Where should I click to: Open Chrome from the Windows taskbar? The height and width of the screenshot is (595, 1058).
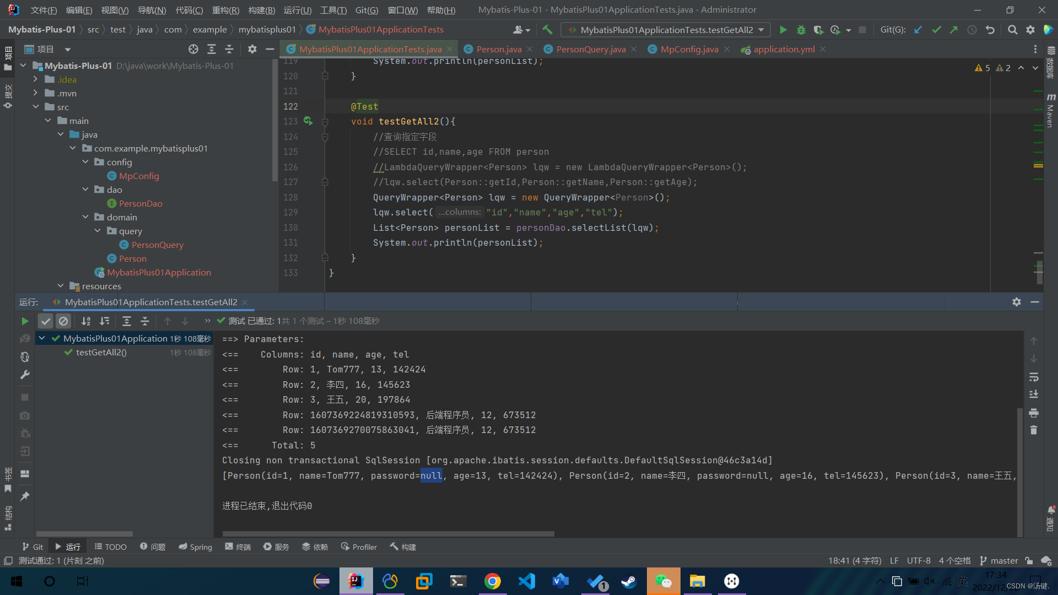coord(492,581)
